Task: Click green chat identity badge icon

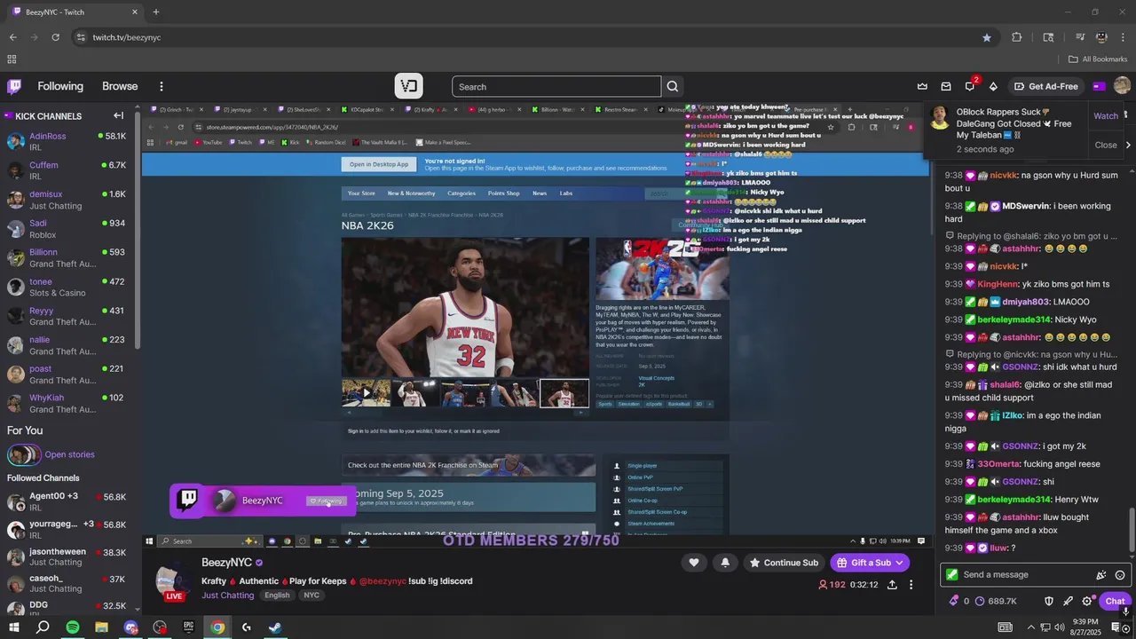Action: pyautogui.click(x=952, y=575)
